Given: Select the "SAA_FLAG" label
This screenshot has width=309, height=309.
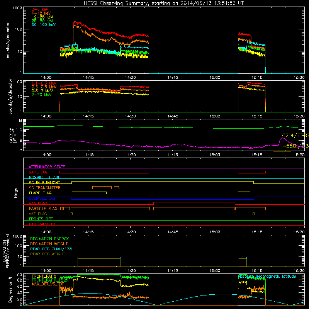Looking at the screenshot, I should (38, 203).
